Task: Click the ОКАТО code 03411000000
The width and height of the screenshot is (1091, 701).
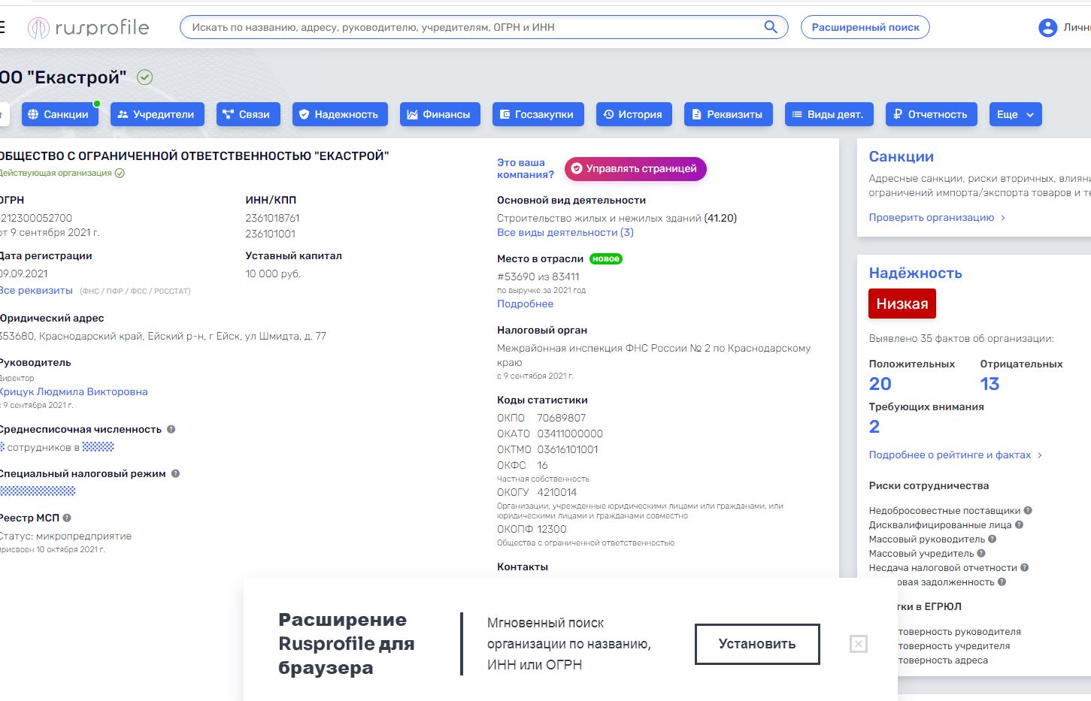Action: tap(570, 434)
